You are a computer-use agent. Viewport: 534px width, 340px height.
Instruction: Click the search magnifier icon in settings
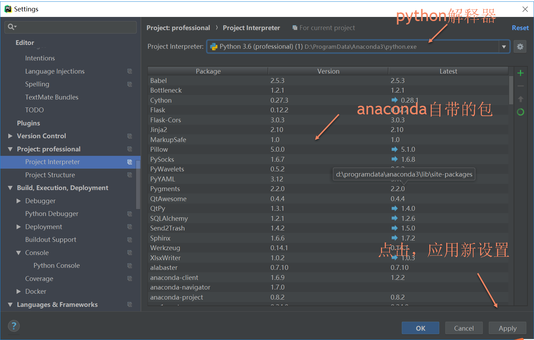11,27
